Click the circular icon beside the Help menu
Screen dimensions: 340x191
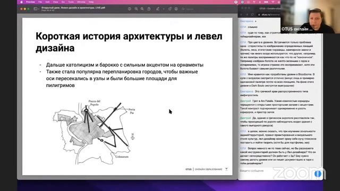236,2
